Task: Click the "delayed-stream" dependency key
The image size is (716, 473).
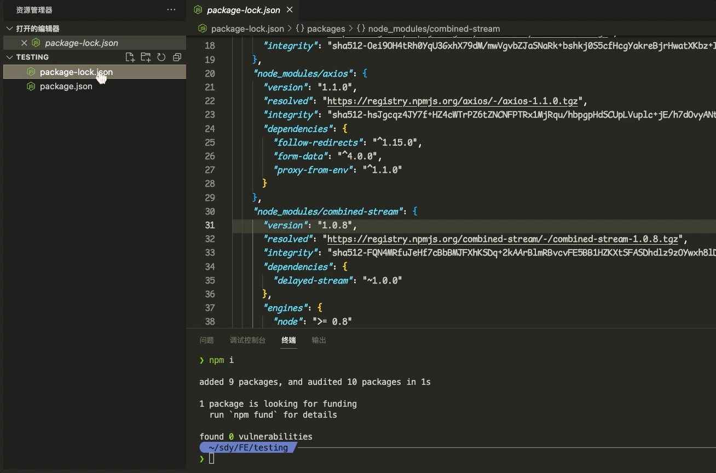Action: click(314, 280)
